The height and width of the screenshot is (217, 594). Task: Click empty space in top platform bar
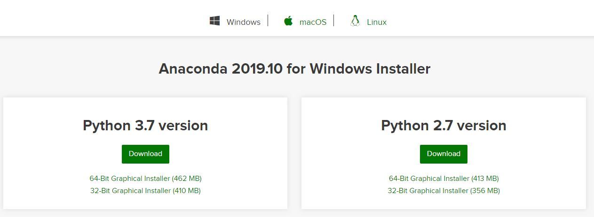[x=94, y=19]
